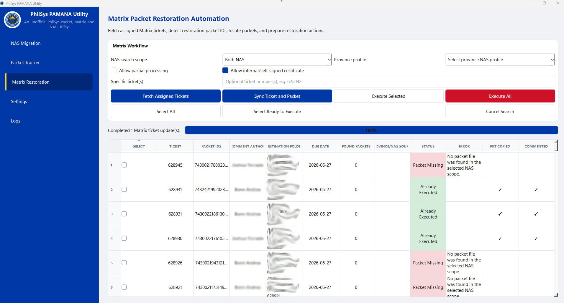This screenshot has width=564, height=303.
Task: Tick the select checkbox for ticket 628931
Action: (124, 214)
